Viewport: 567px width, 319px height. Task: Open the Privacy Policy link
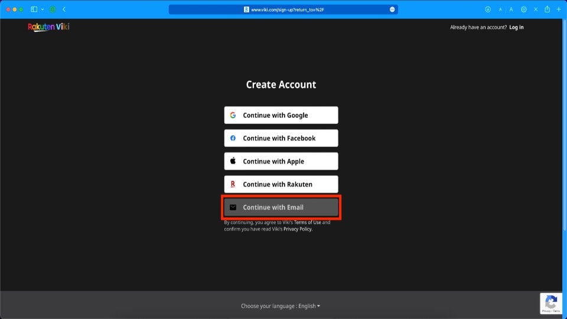(298, 229)
